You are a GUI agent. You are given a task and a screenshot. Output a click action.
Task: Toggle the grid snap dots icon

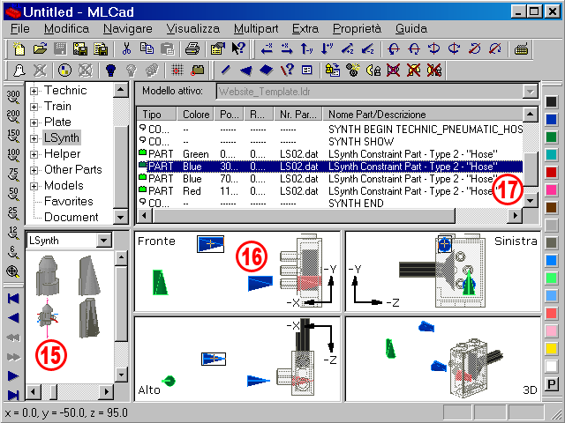coord(177,70)
